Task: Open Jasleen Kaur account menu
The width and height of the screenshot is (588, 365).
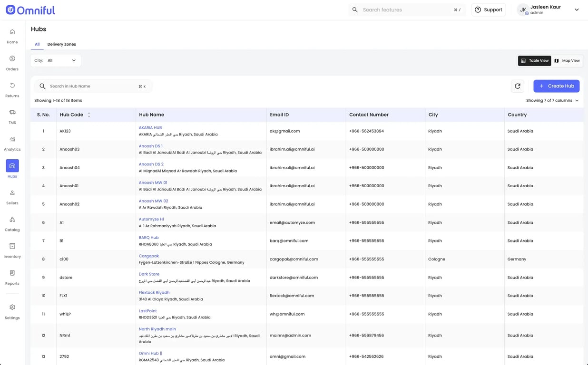Action: (x=549, y=10)
